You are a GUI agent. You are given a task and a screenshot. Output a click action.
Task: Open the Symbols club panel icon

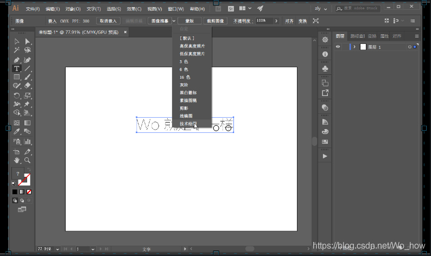[325, 68]
